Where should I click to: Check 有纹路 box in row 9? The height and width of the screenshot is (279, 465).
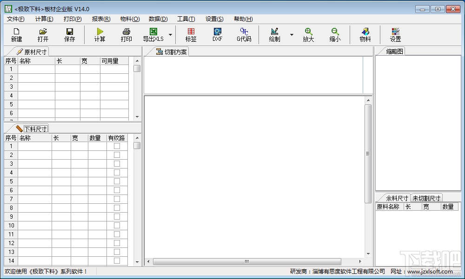click(117, 216)
